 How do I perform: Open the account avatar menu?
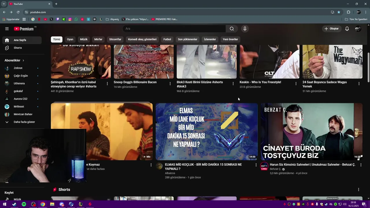(x=358, y=29)
